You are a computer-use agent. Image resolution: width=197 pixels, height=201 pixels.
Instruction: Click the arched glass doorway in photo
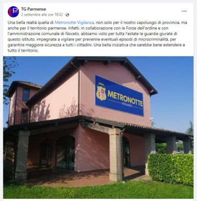pyautogui.click(x=65, y=153)
